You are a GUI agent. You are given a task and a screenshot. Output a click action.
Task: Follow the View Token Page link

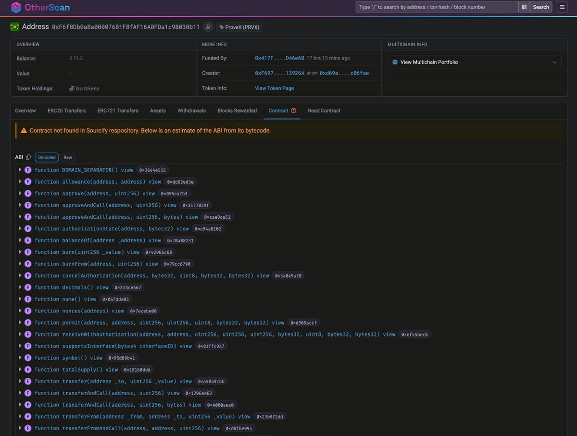274,88
